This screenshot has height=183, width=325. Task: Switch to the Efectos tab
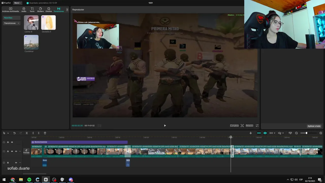pyautogui.click(x=49, y=10)
